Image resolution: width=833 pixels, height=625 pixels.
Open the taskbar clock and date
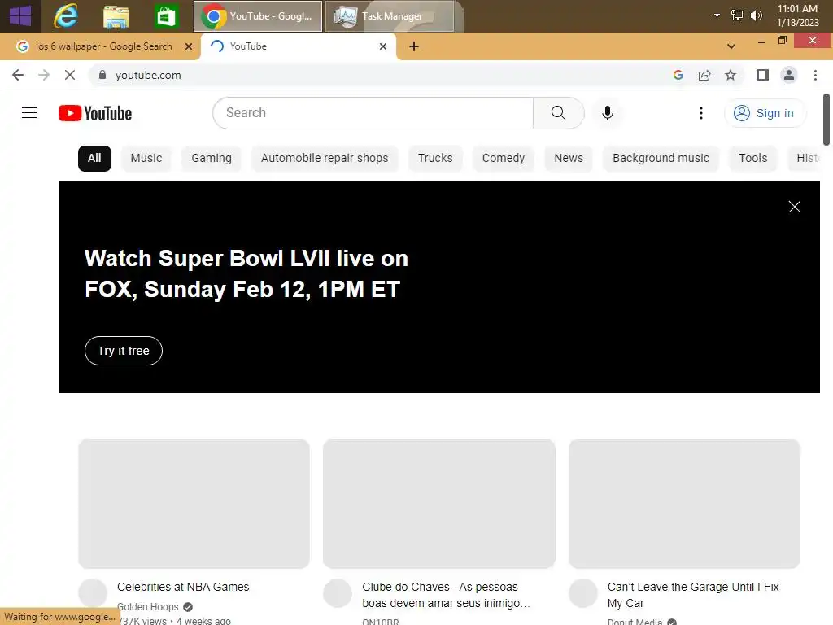797,15
